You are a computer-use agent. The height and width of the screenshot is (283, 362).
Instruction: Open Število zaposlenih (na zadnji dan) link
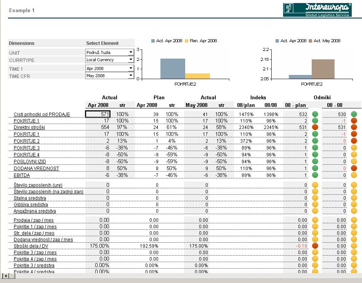(48, 191)
